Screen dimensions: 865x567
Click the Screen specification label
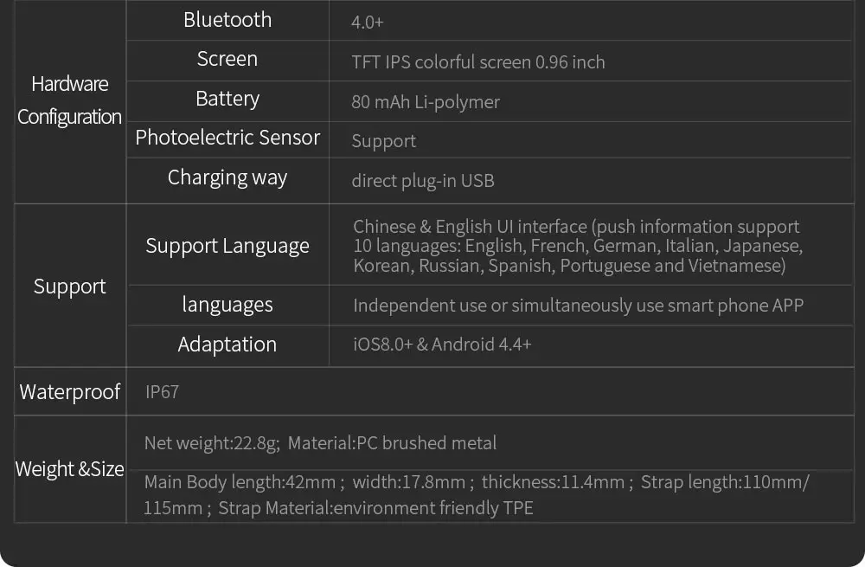tap(227, 59)
